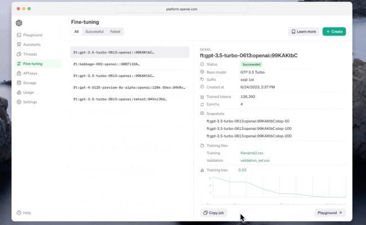Click the Base model cube icon
366x225 pixels.
202,72
